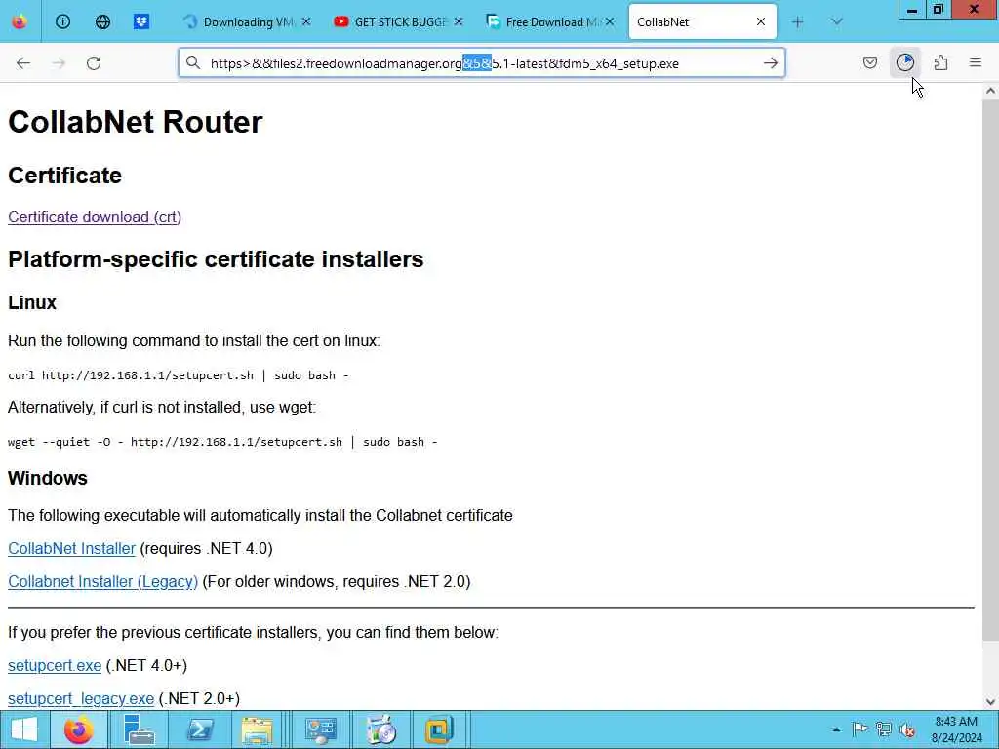Open the Firefox hamburger application menu
The height and width of the screenshot is (749, 999).
(976, 63)
